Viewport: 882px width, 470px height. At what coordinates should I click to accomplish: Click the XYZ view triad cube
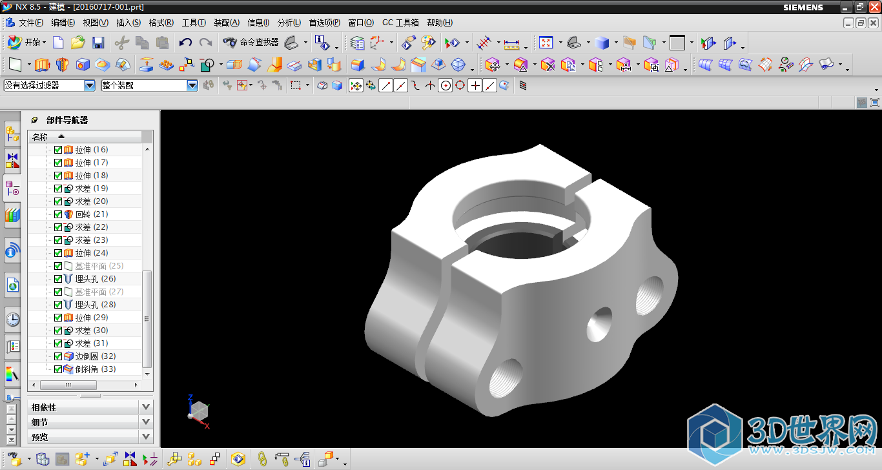click(199, 411)
